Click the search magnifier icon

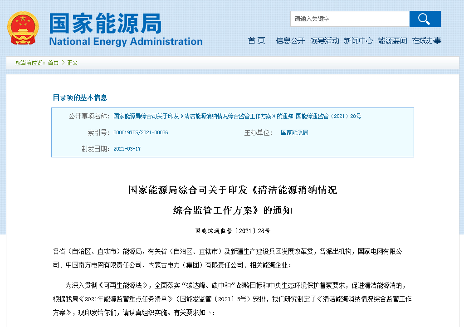point(424,19)
